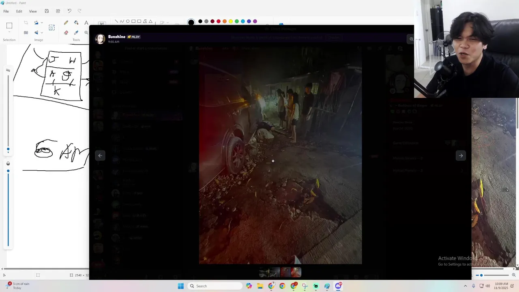Open the Edit menu in Paint

click(x=19, y=11)
